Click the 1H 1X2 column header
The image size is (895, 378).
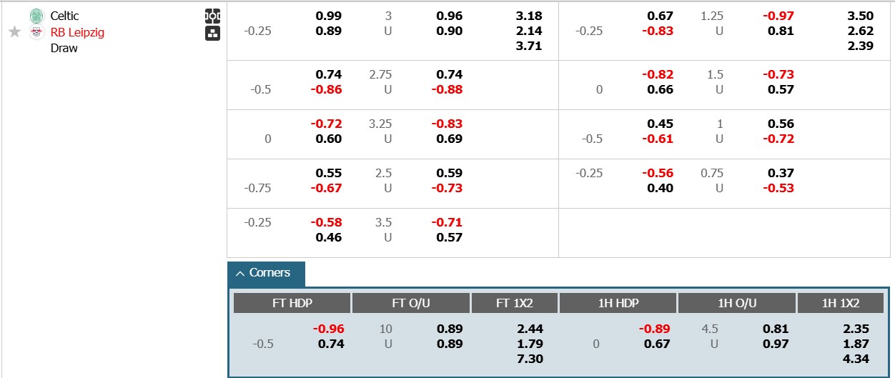[841, 303]
